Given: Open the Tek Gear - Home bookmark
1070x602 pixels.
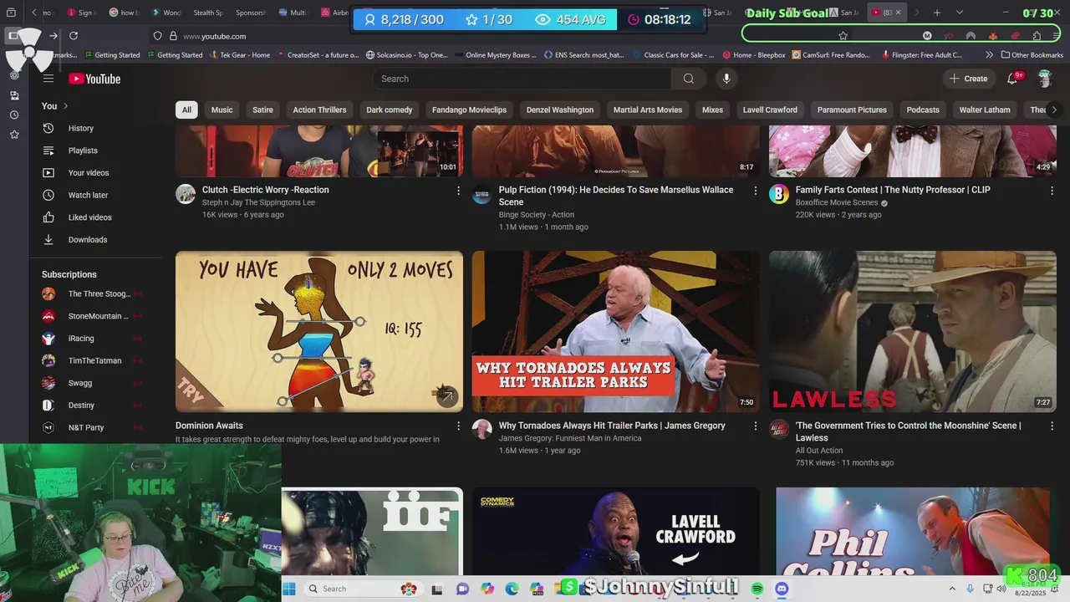Looking at the screenshot, I should [238, 55].
